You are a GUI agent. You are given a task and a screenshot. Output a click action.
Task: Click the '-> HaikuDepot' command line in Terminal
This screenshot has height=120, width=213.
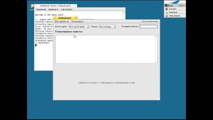[x=42, y=43]
